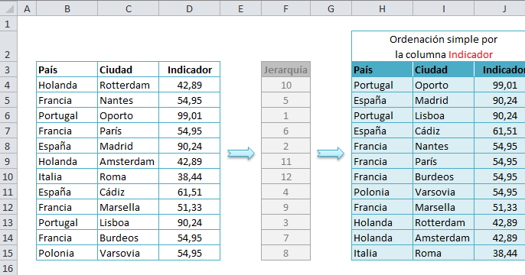525x275 pixels.
Task: Select hierarchy cell showing 12
Action: (x=285, y=176)
